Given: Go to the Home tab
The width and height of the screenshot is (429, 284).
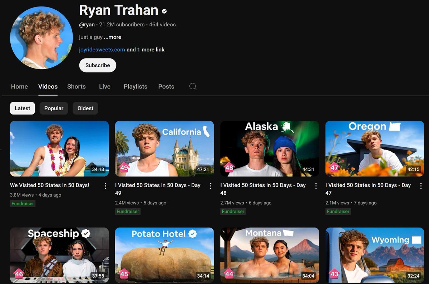Looking at the screenshot, I should tap(19, 86).
